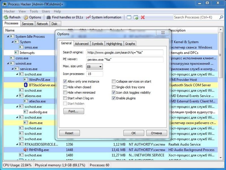This screenshot has width=226, height=170.
Task: Open the Symbols options tab
Action: [x=97, y=44]
